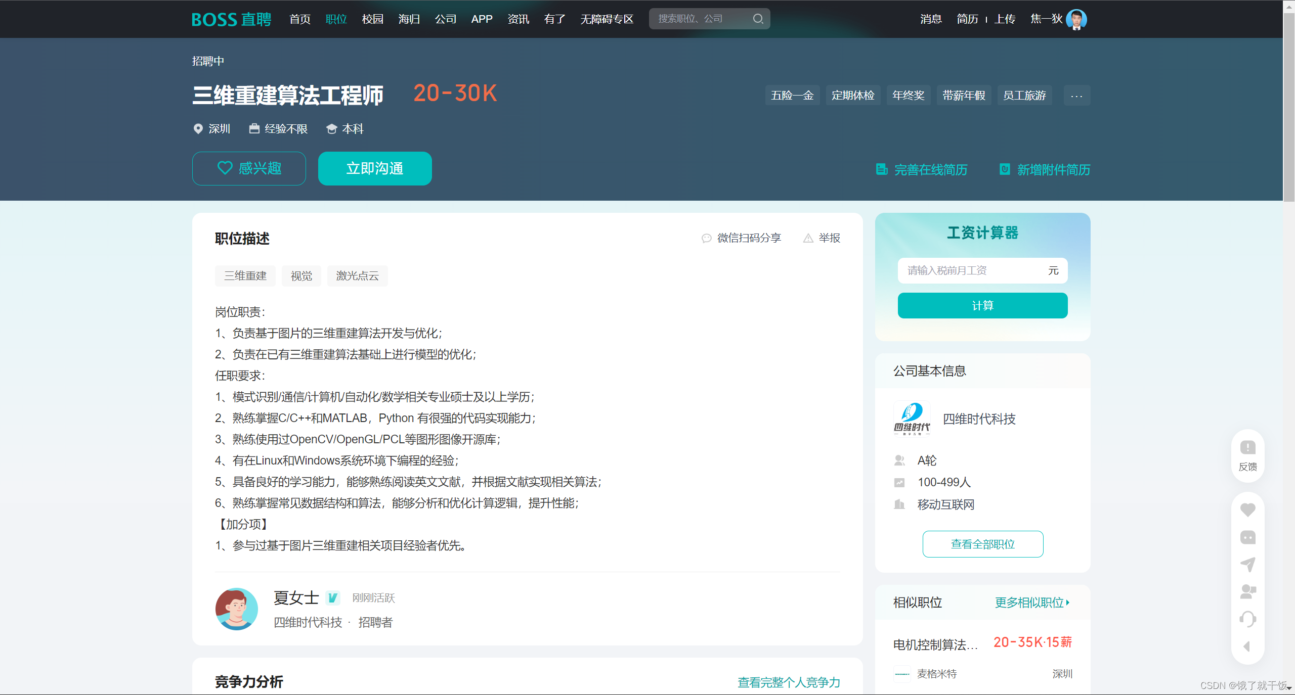Click 查看全部职位 button

tap(983, 544)
